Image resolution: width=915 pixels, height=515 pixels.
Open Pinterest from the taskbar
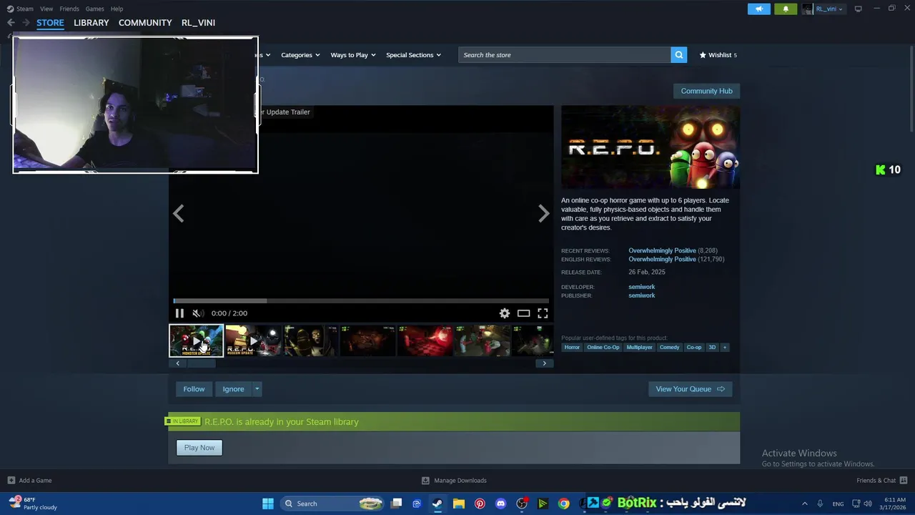pyautogui.click(x=480, y=504)
